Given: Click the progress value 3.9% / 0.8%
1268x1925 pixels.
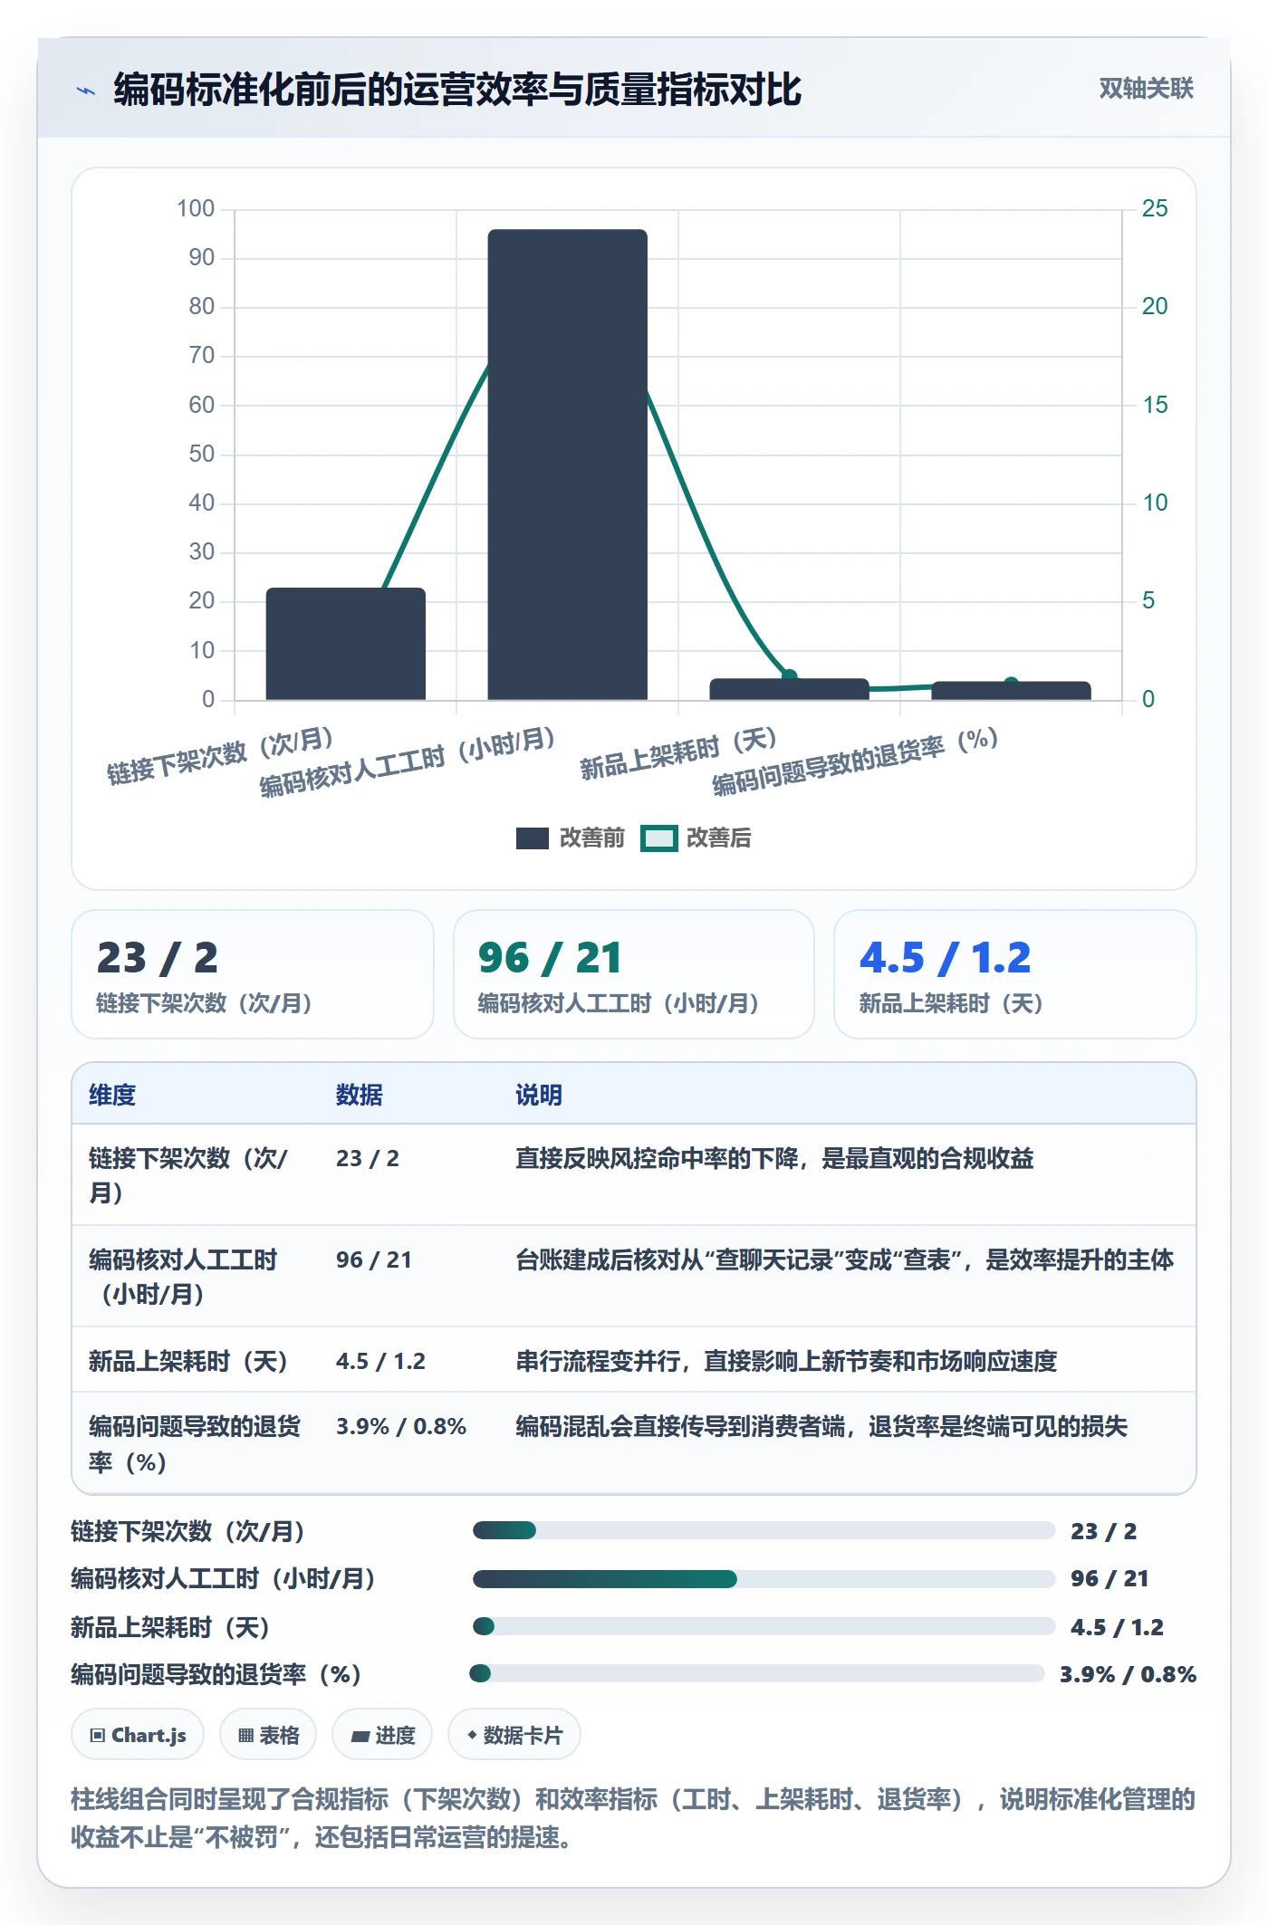Looking at the screenshot, I should (x=1128, y=1674).
